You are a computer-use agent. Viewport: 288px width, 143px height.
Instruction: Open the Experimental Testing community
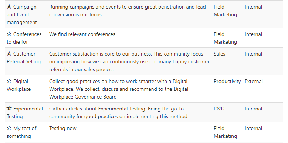pyautogui.click(x=25, y=113)
